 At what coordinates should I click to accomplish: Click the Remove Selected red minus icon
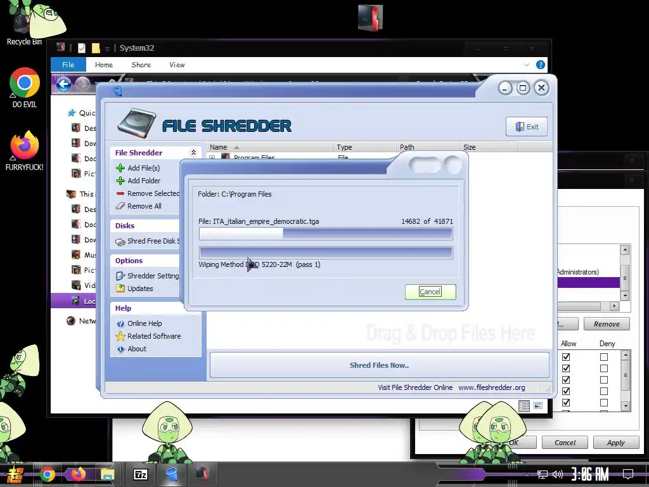120,193
